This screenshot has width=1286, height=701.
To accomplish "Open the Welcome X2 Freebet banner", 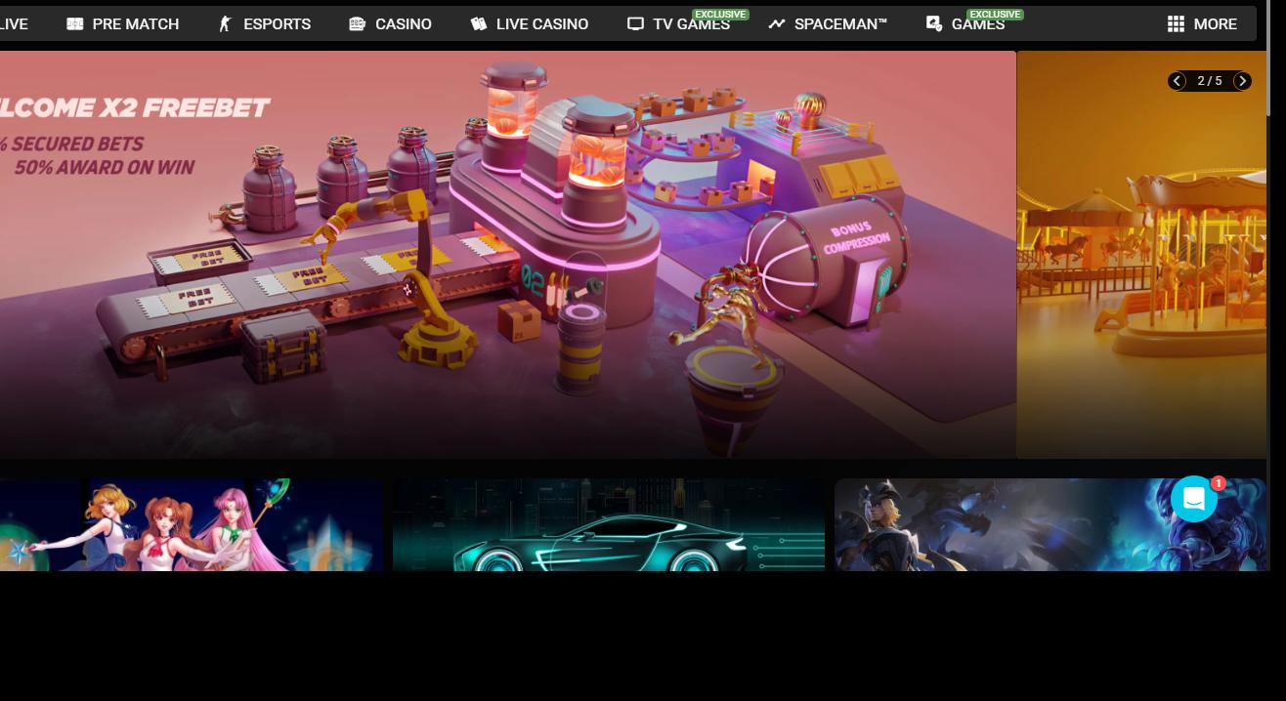I will pyautogui.click(x=508, y=254).
